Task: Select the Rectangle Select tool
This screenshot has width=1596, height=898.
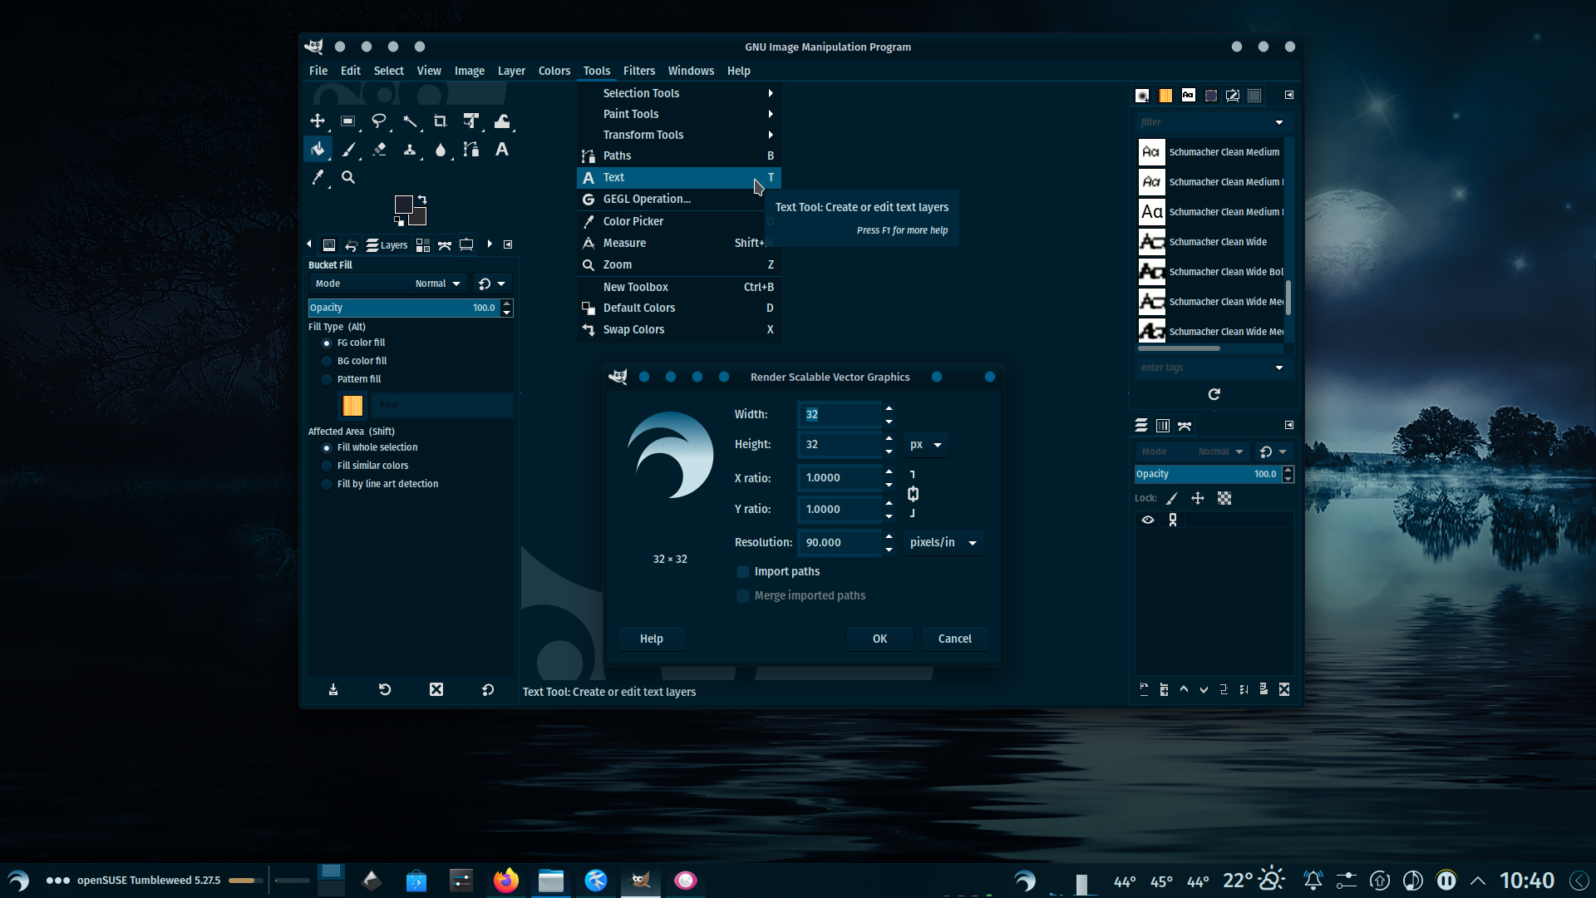Action: pyautogui.click(x=348, y=121)
